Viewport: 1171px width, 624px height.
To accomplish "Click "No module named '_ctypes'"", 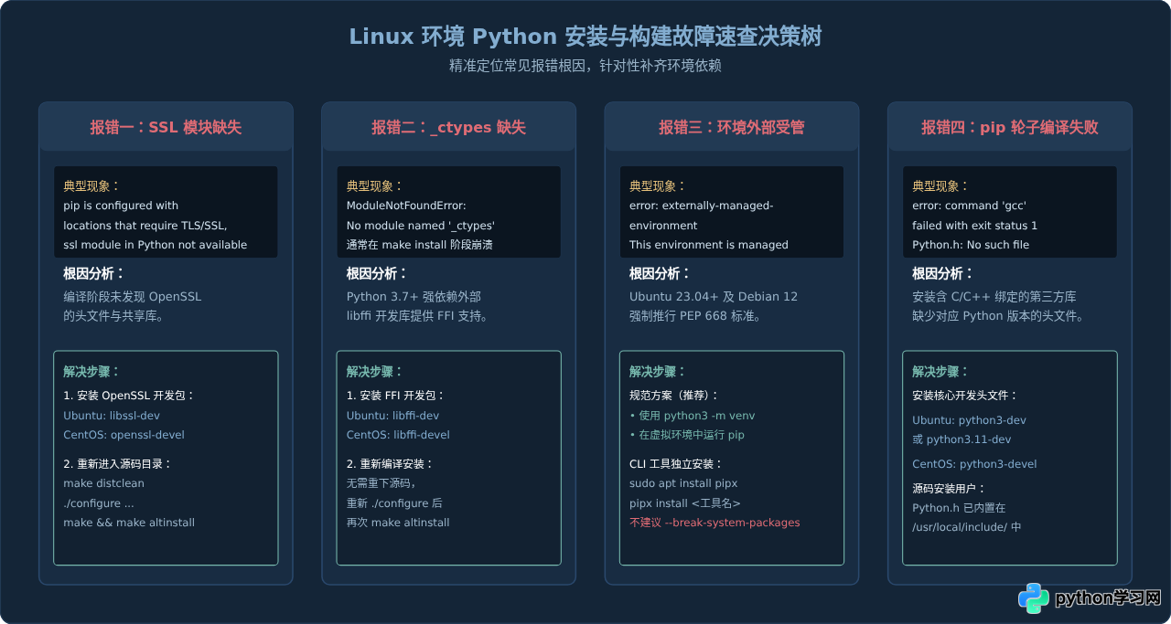I will pos(420,225).
